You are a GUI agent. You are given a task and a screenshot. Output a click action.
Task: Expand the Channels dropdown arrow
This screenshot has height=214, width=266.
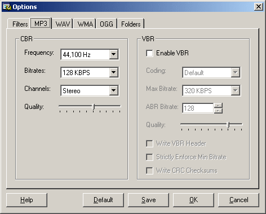click(x=113, y=90)
